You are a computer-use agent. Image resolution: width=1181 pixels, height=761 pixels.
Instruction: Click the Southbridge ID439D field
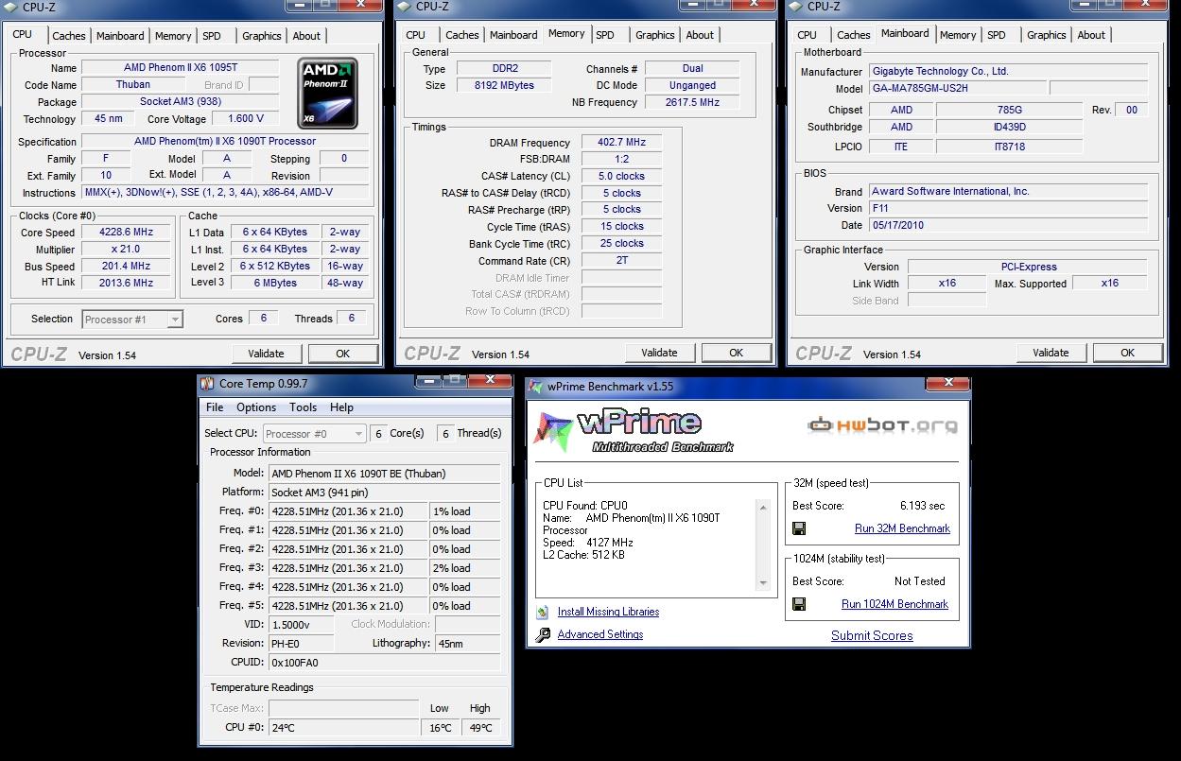pos(1010,128)
